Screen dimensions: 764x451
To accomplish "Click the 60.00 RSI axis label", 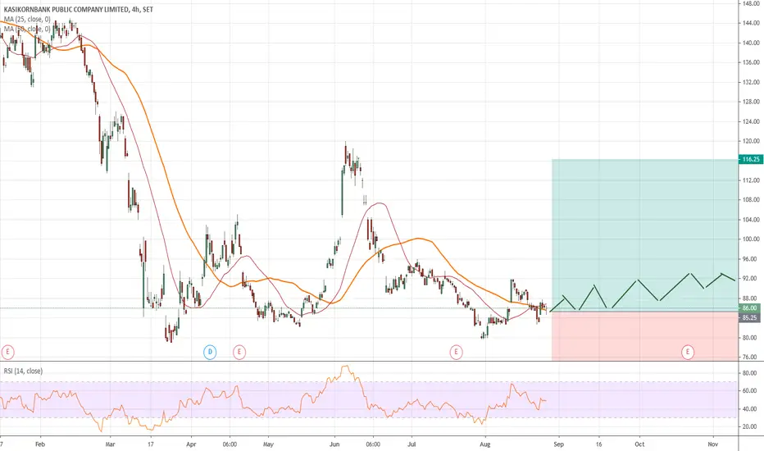I will pyautogui.click(x=749, y=391).
